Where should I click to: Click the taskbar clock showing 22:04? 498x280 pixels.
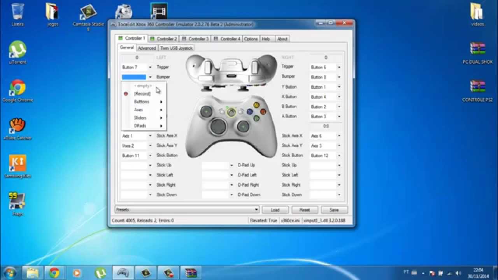479,273
